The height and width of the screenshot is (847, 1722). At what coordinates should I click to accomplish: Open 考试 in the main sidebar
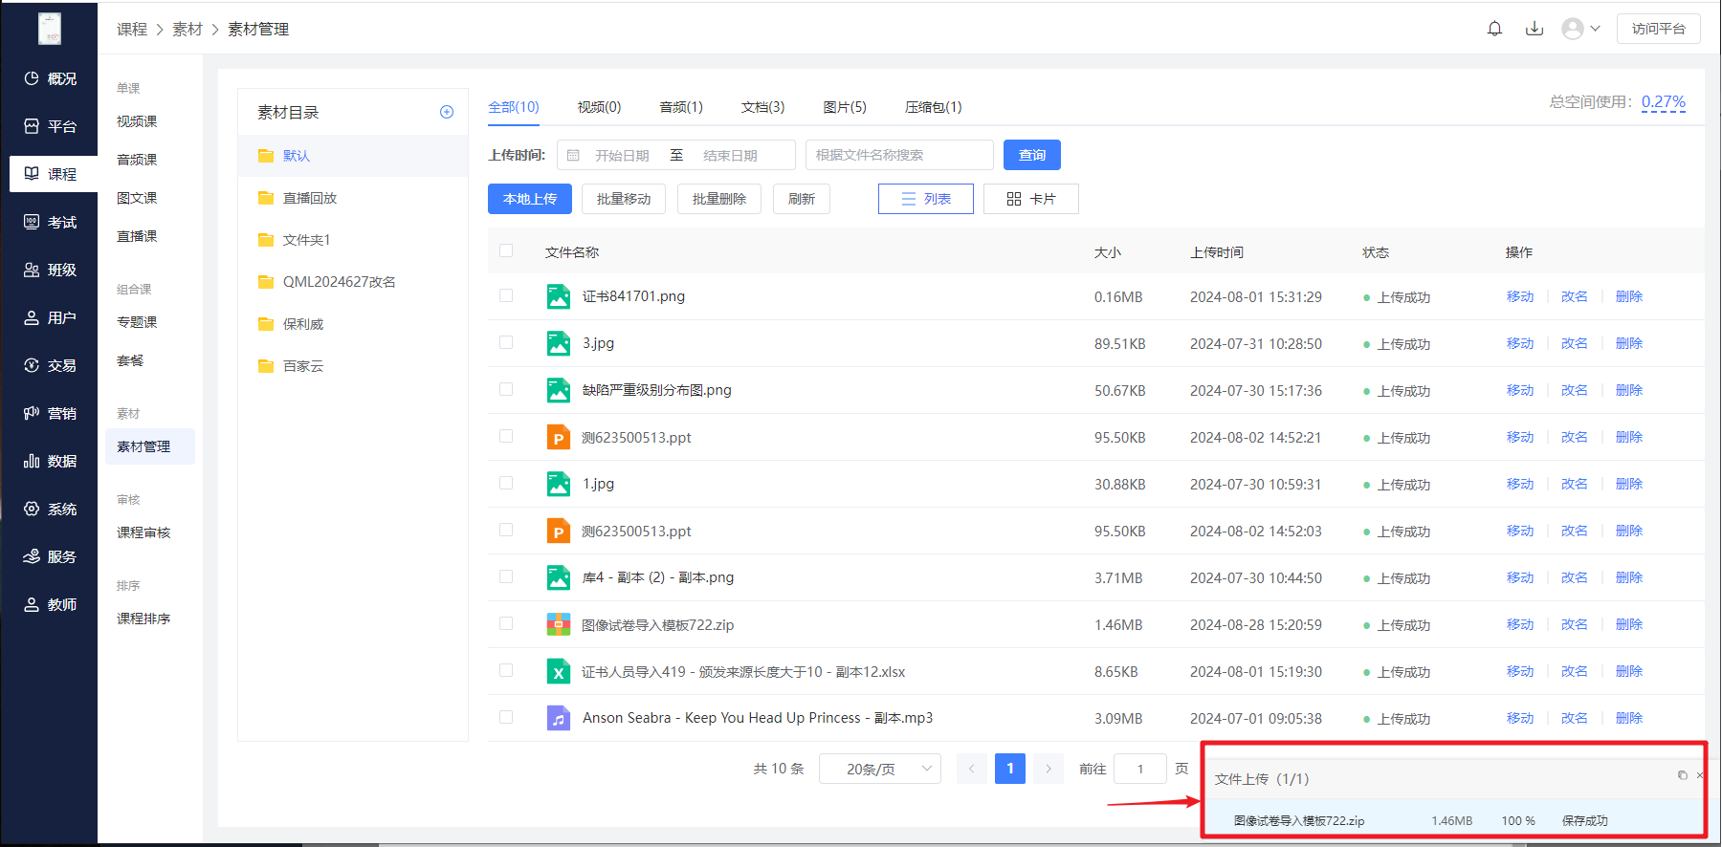(x=50, y=222)
